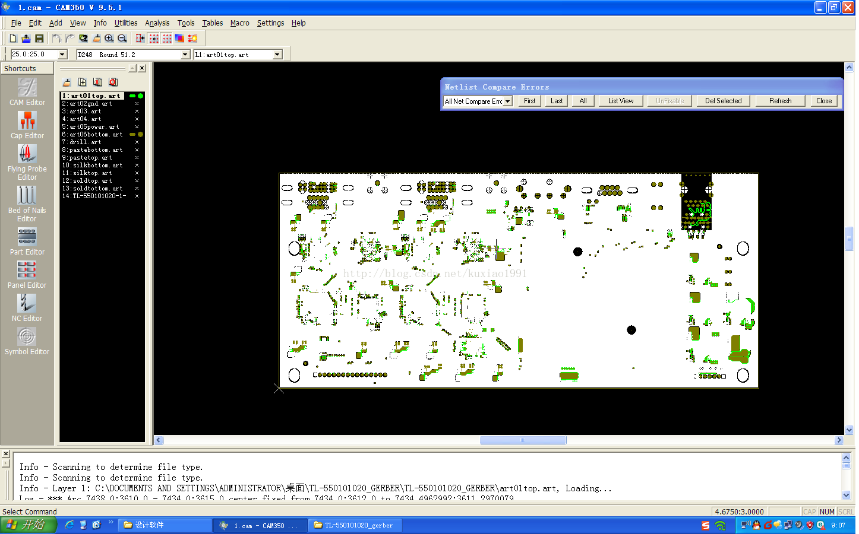859x534 pixels.
Task: Toggle the grid snap toolbar icon
Action: click(x=154, y=38)
